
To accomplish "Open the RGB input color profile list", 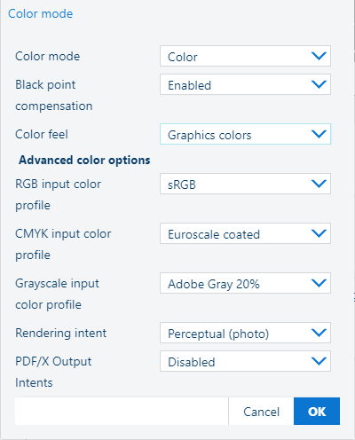I will (245, 184).
